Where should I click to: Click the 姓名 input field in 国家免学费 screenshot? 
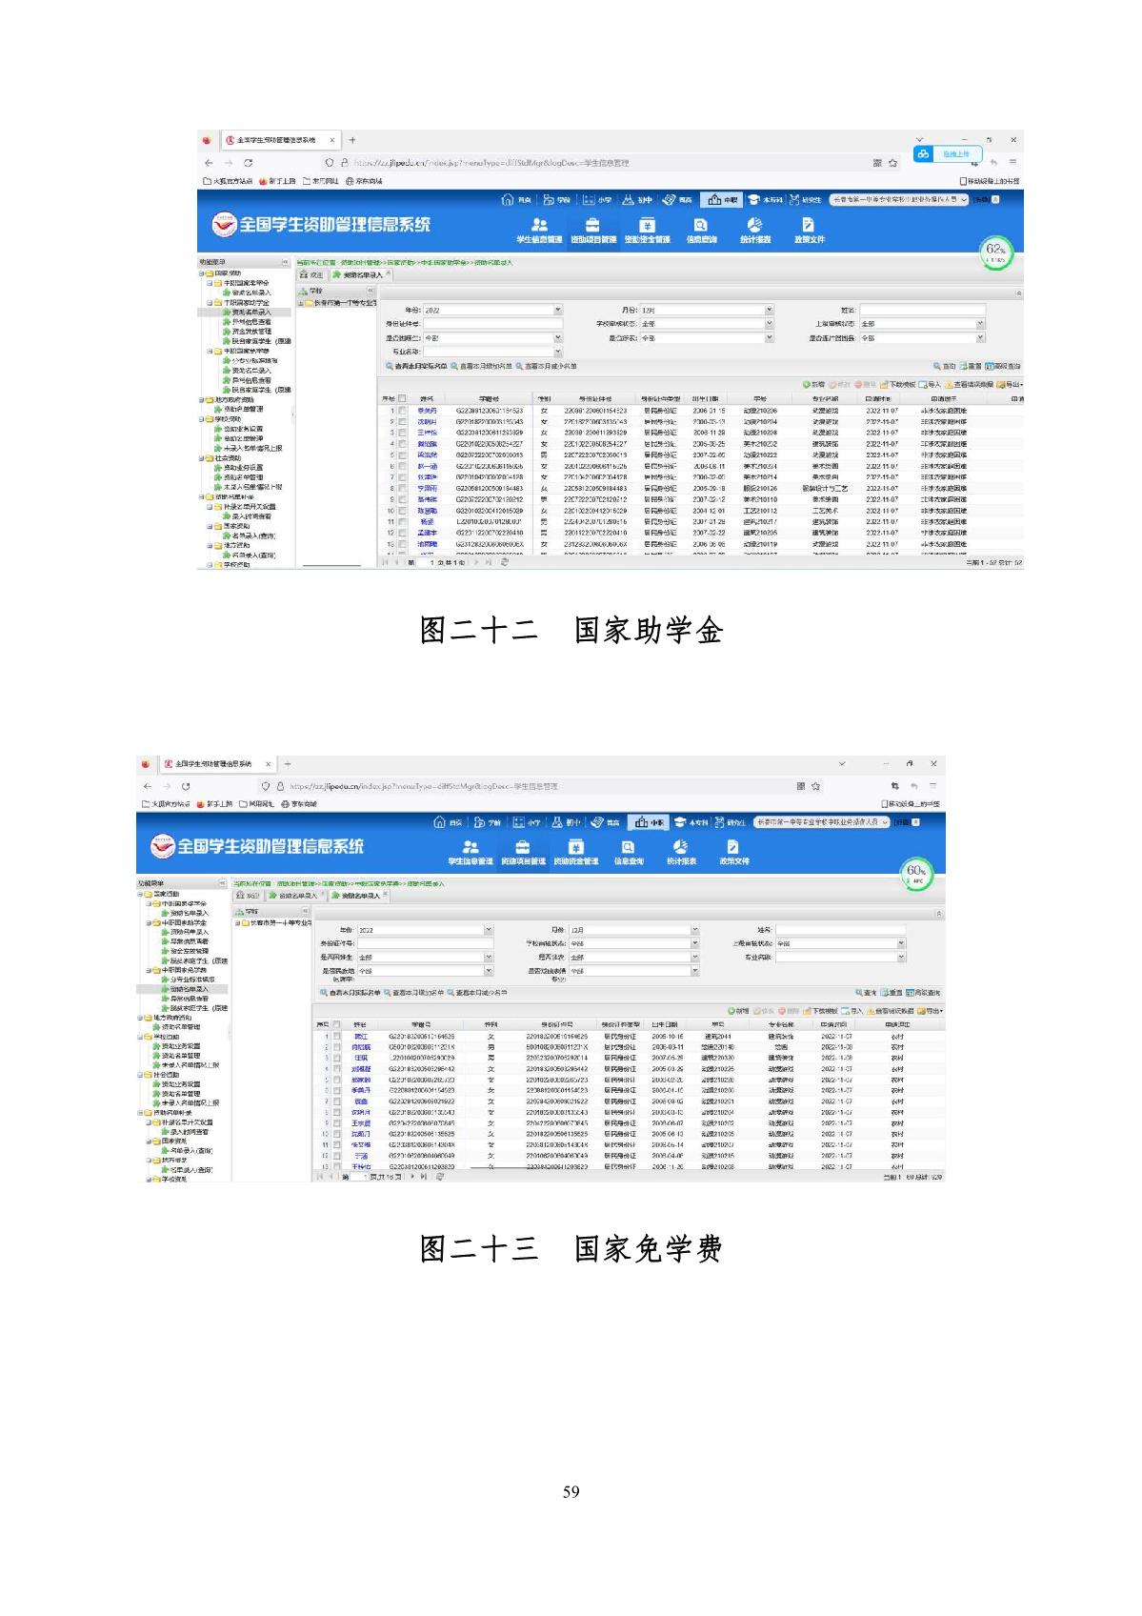[838, 930]
